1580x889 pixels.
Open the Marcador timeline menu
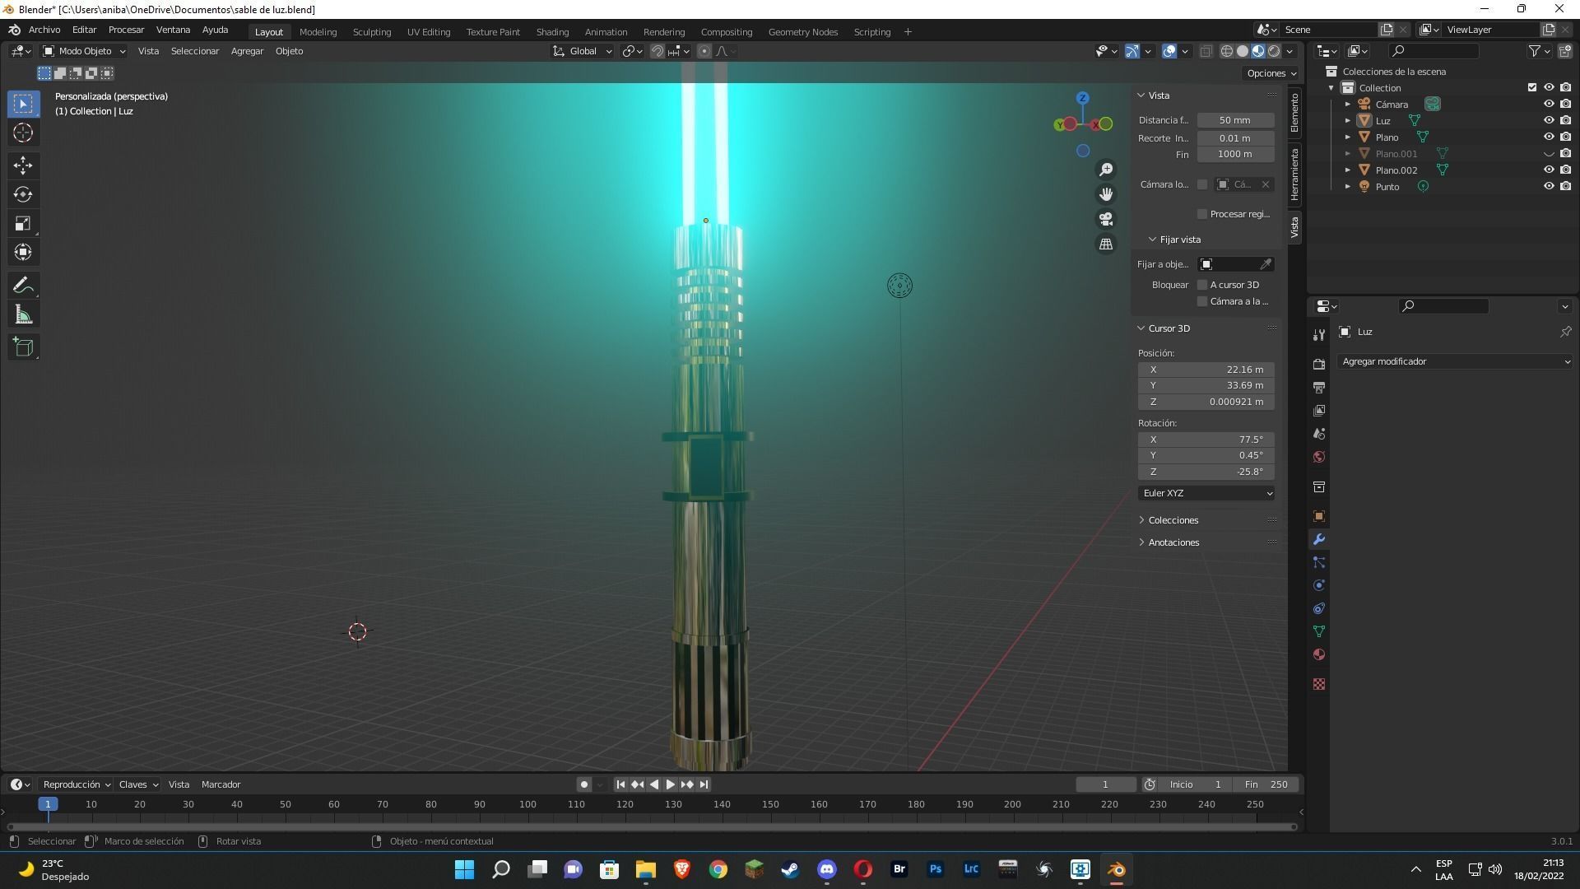(x=221, y=784)
